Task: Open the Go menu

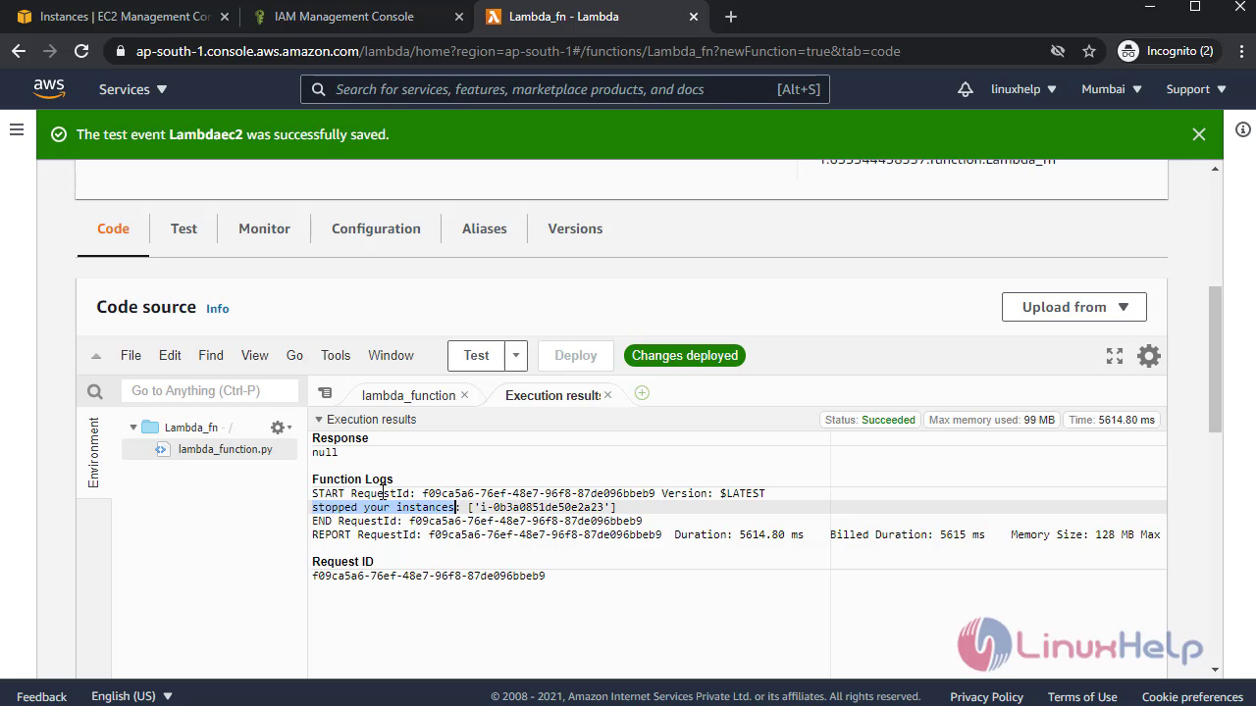Action: click(294, 356)
